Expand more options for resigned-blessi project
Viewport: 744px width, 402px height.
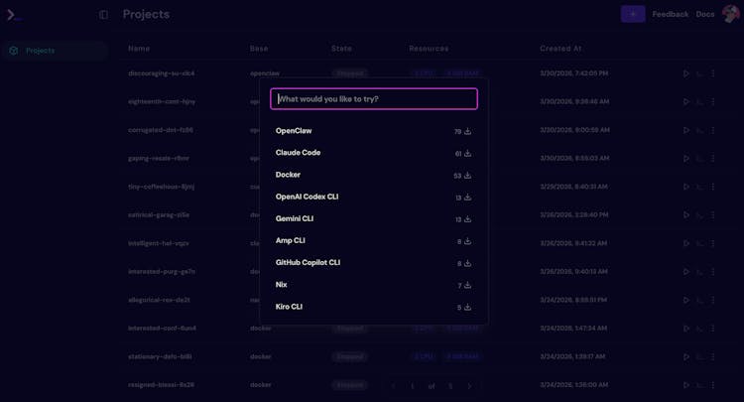pyautogui.click(x=712, y=384)
